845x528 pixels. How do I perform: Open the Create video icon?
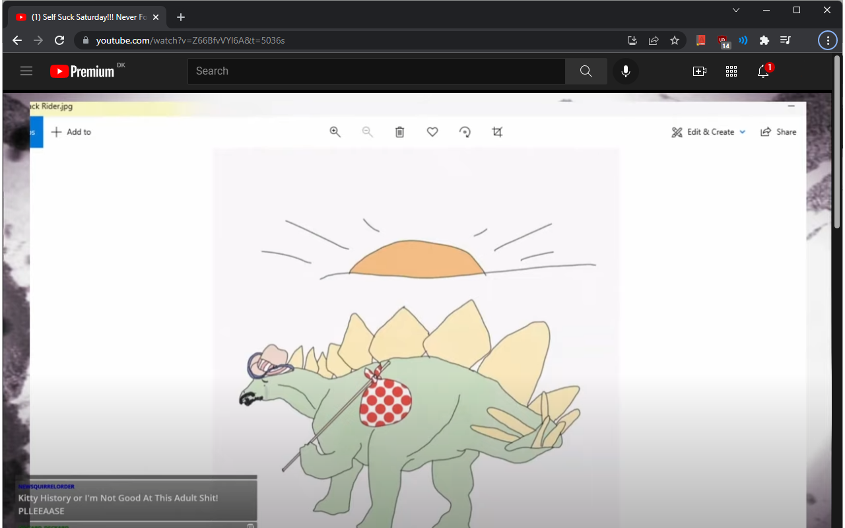click(x=699, y=71)
